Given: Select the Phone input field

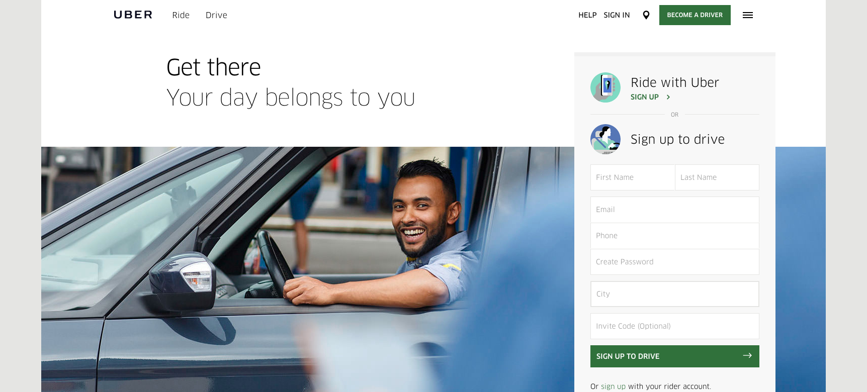Looking at the screenshot, I should pos(675,236).
